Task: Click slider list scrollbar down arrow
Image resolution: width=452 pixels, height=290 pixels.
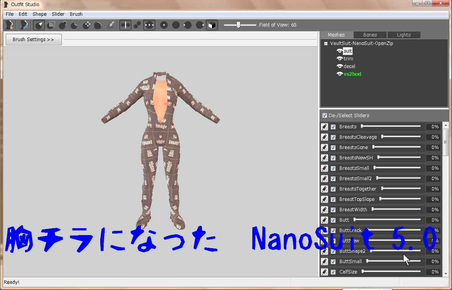Action: click(446, 273)
